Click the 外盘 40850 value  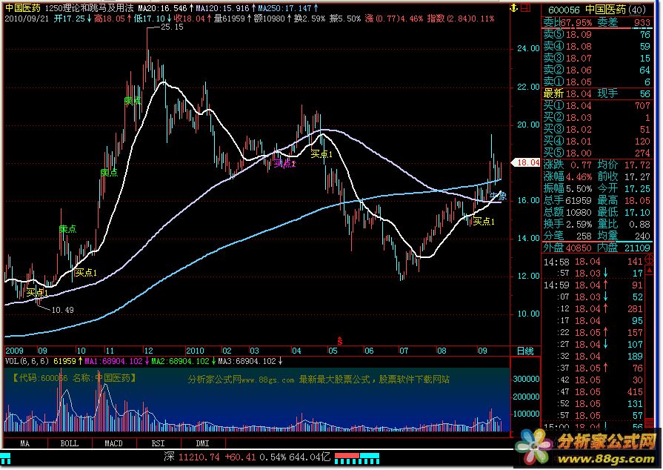579,248
